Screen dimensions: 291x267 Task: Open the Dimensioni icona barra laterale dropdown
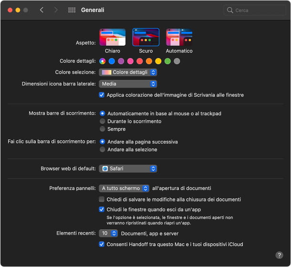[x=128, y=84]
